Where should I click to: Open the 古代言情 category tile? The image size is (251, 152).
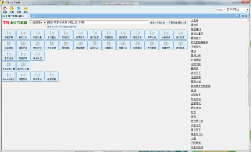pyautogui.click(x=152, y=45)
